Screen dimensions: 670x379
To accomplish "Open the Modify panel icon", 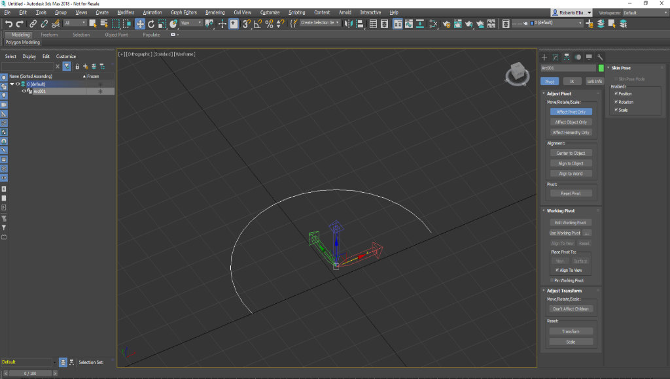I will coord(555,58).
